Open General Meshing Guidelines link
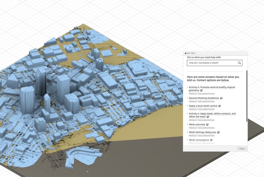The height and width of the screenshot is (177, 264). (x=204, y=98)
